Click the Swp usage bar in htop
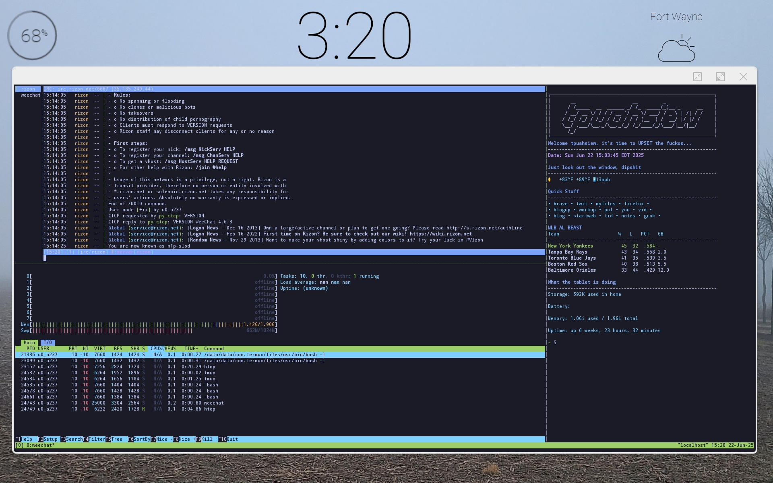The height and width of the screenshot is (483, 773). pyautogui.click(x=149, y=330)
